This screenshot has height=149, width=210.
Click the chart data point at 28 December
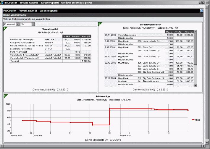click(109, 109)
